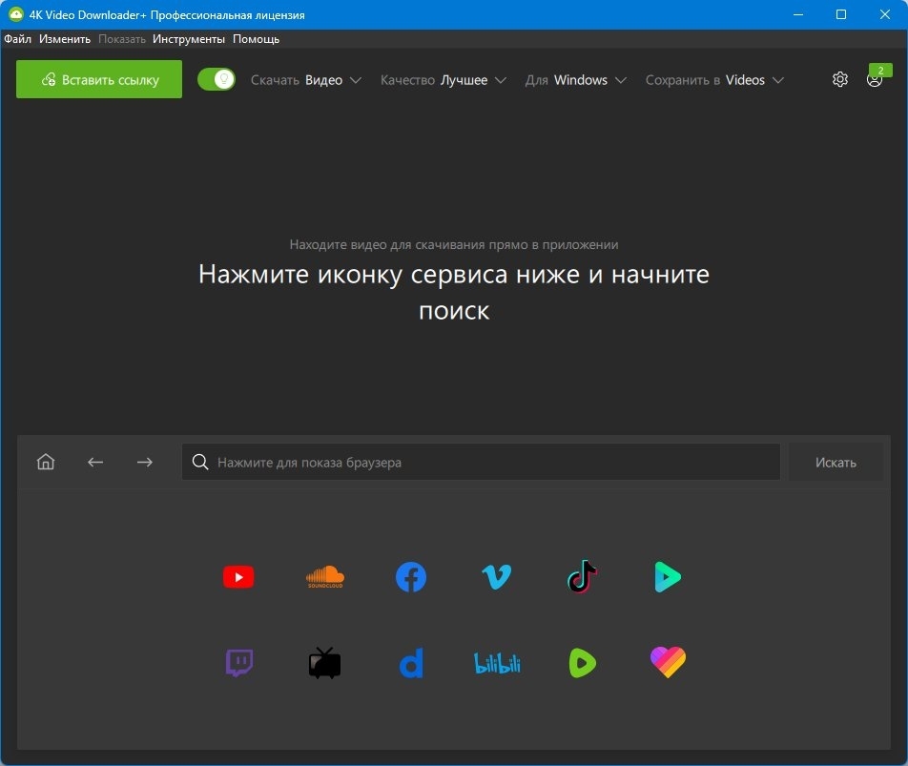Open the Likee heart icon
The width and height of the screenshot is (908, 766).
(668, 663)
